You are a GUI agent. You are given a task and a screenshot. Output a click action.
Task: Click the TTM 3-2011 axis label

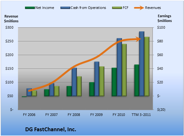pos(141,115)
